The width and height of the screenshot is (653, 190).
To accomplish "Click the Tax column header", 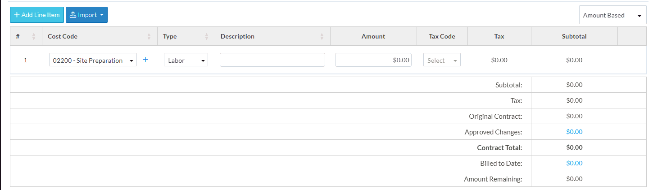I will 499,36.
